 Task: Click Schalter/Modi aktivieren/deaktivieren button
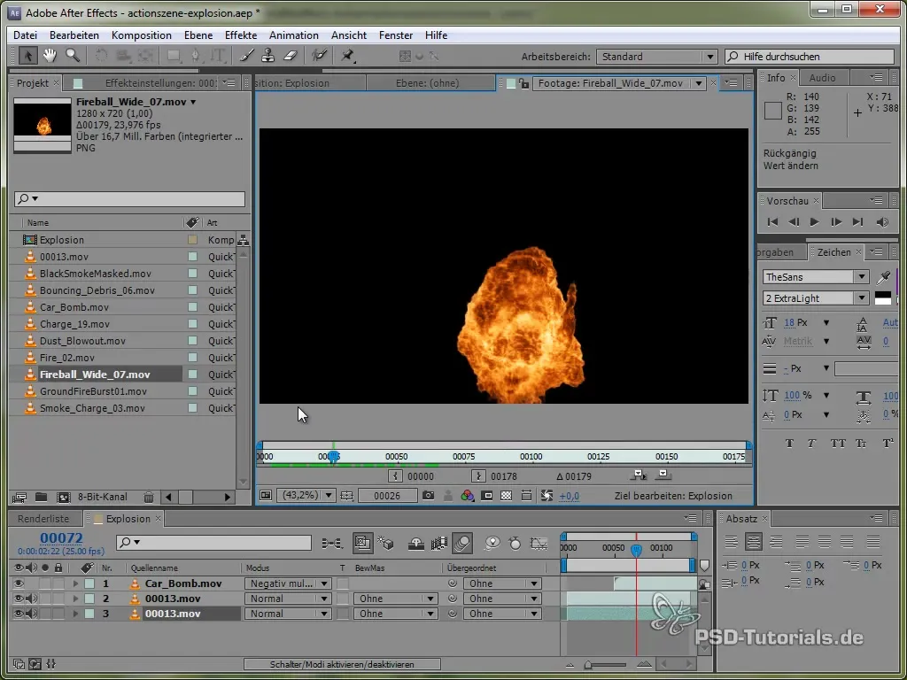coord(342,664)
